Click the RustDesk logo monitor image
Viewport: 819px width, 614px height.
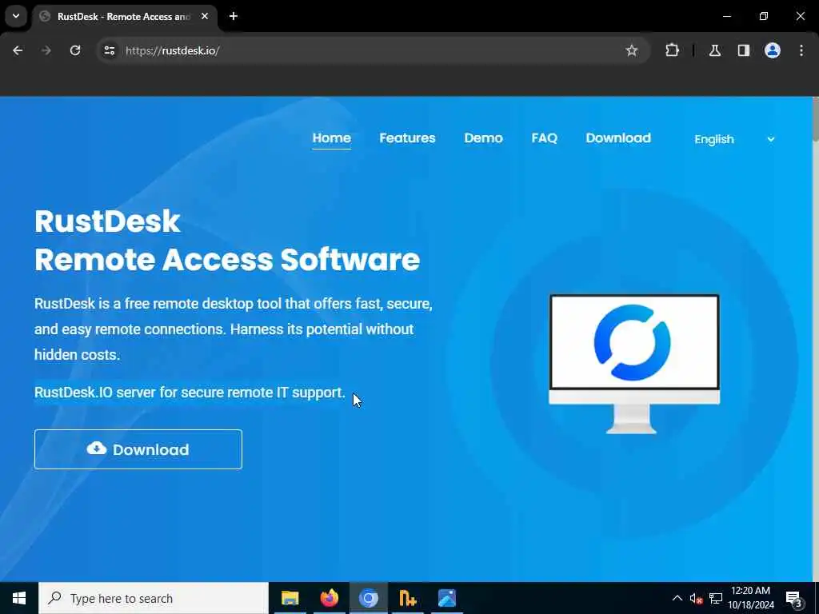(x=634, y=364)
